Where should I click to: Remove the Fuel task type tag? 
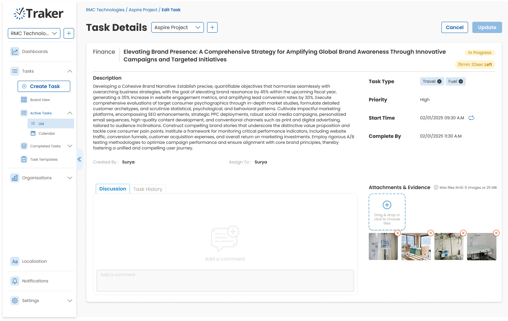461,81
